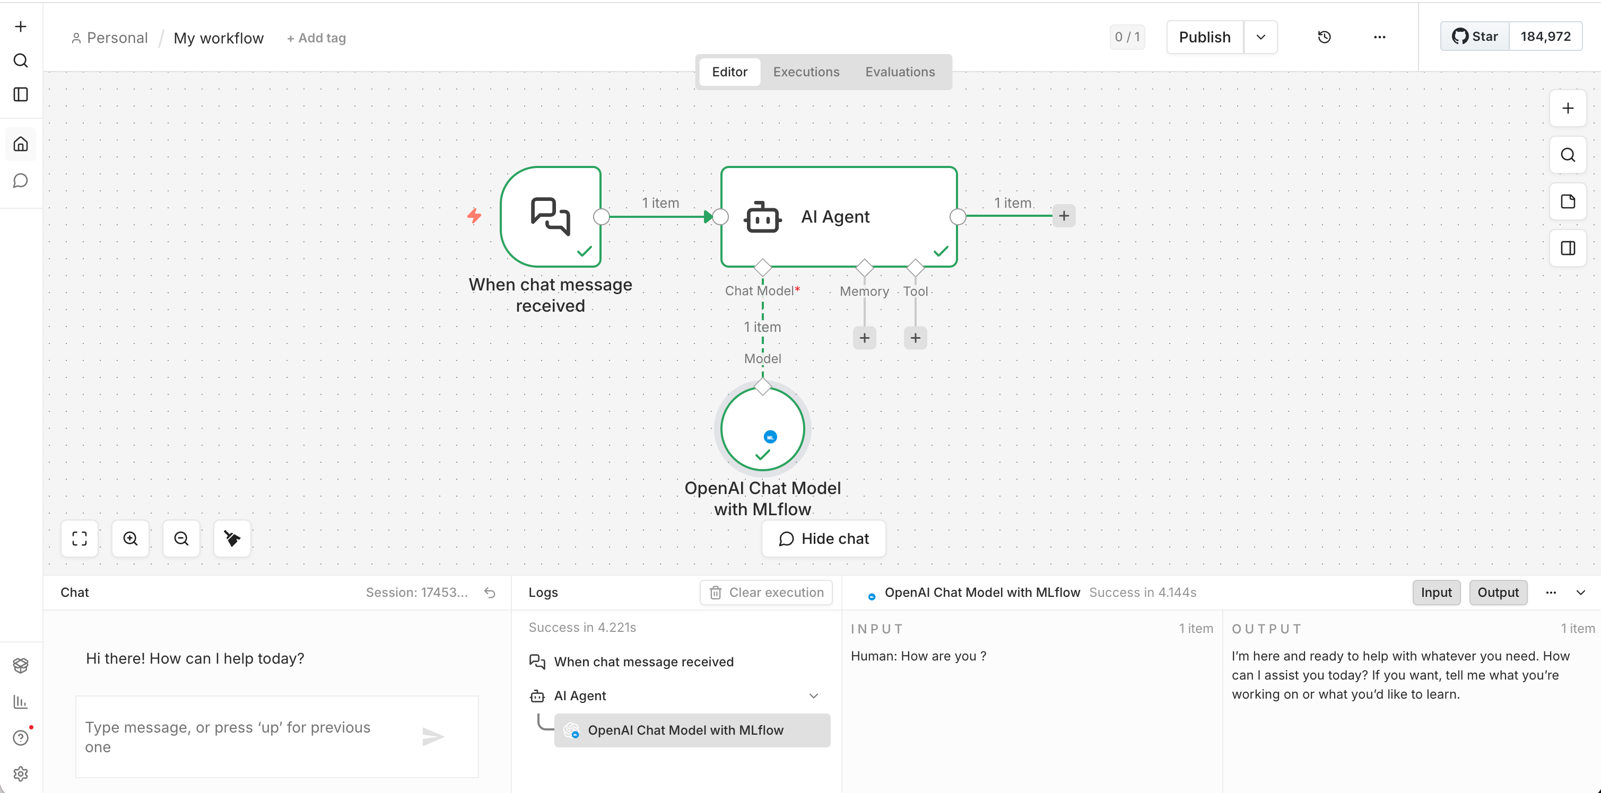Click the plus icon in left sidebar
This screenshot has height=793, width=1601.
point(21,27)
